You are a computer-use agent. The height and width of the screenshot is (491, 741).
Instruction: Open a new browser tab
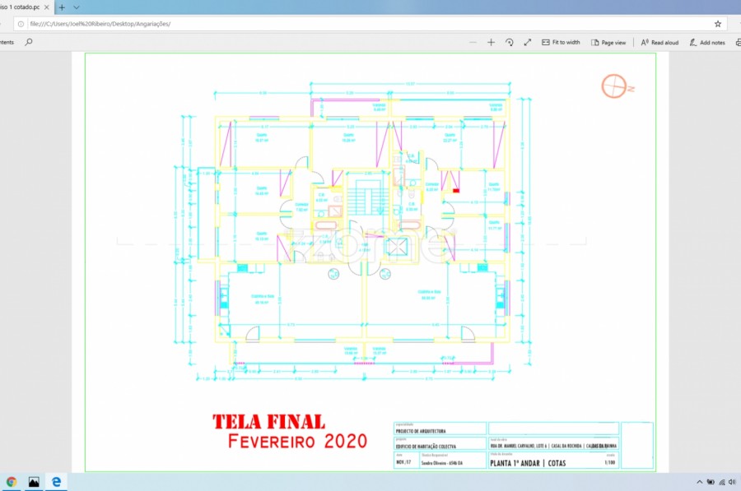pyautogui.click(x=62, y=7)
